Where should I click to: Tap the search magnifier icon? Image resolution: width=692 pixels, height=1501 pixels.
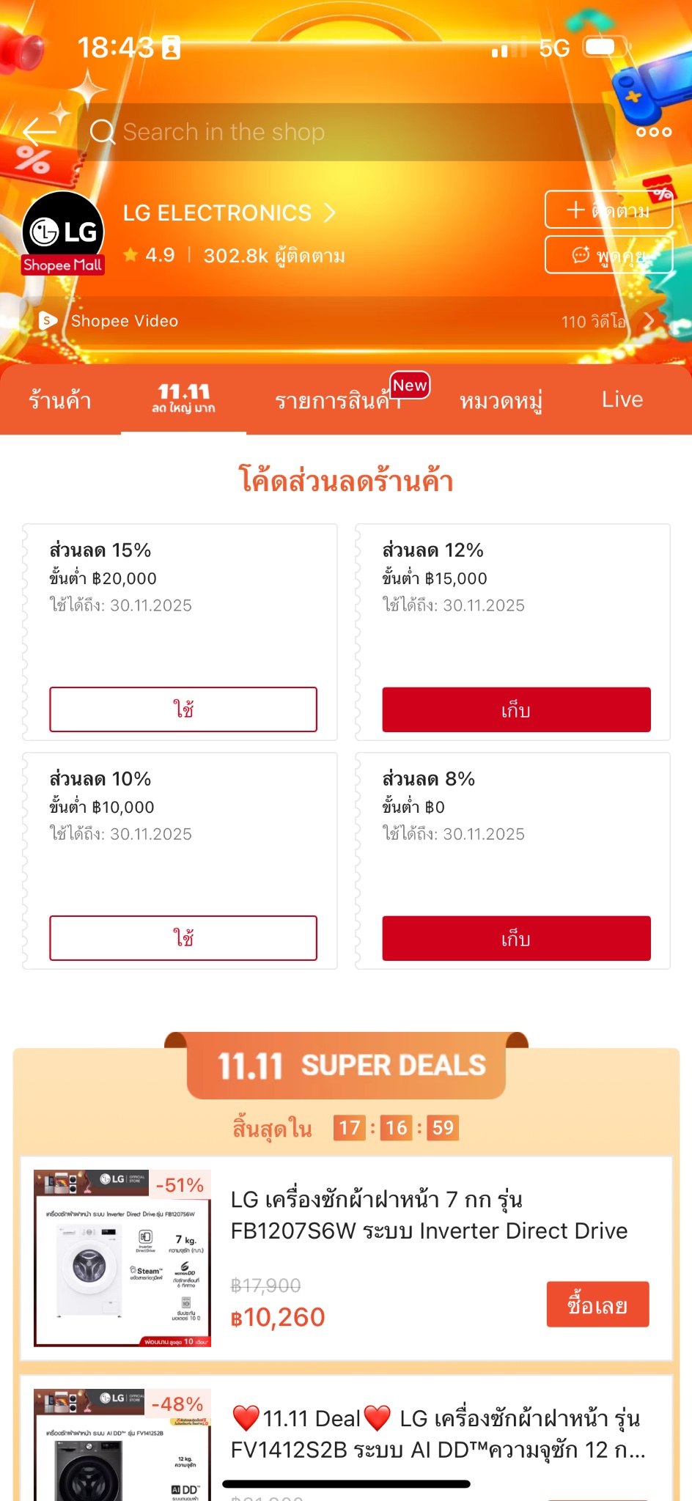click(103, 132)
